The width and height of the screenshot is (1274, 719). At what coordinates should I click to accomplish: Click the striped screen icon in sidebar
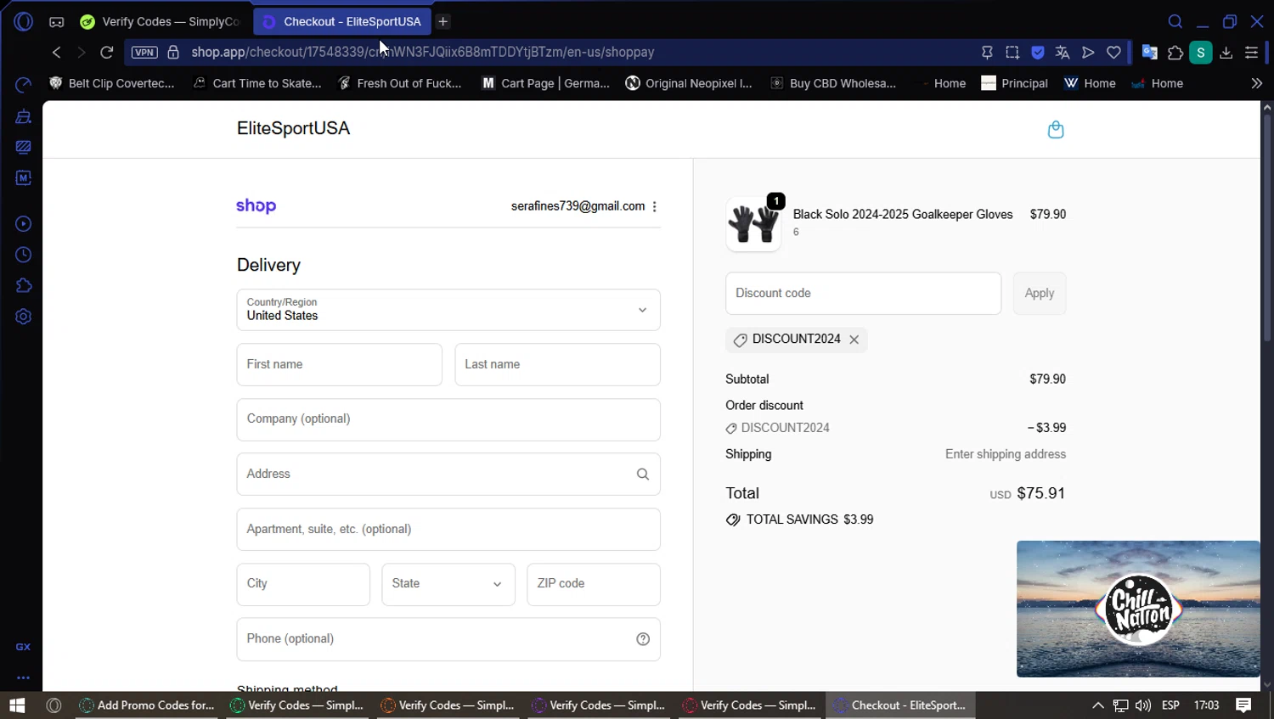point(23,147)
